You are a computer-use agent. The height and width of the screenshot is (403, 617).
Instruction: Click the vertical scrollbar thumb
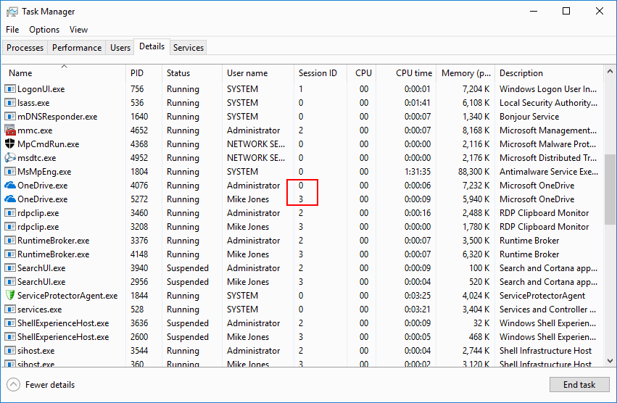pos(610,190)
